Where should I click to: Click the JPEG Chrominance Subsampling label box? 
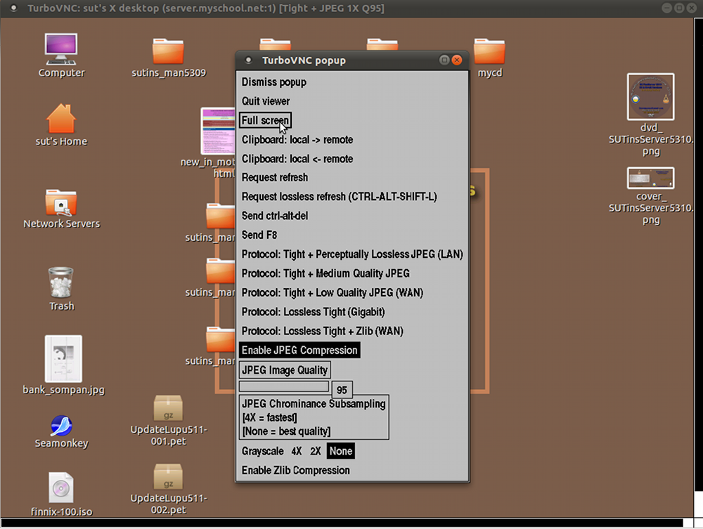coord(314,417)
